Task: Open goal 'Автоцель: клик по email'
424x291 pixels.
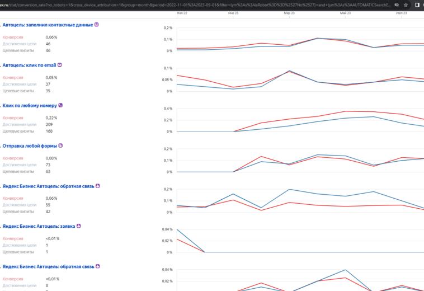Action: point(29,65)
